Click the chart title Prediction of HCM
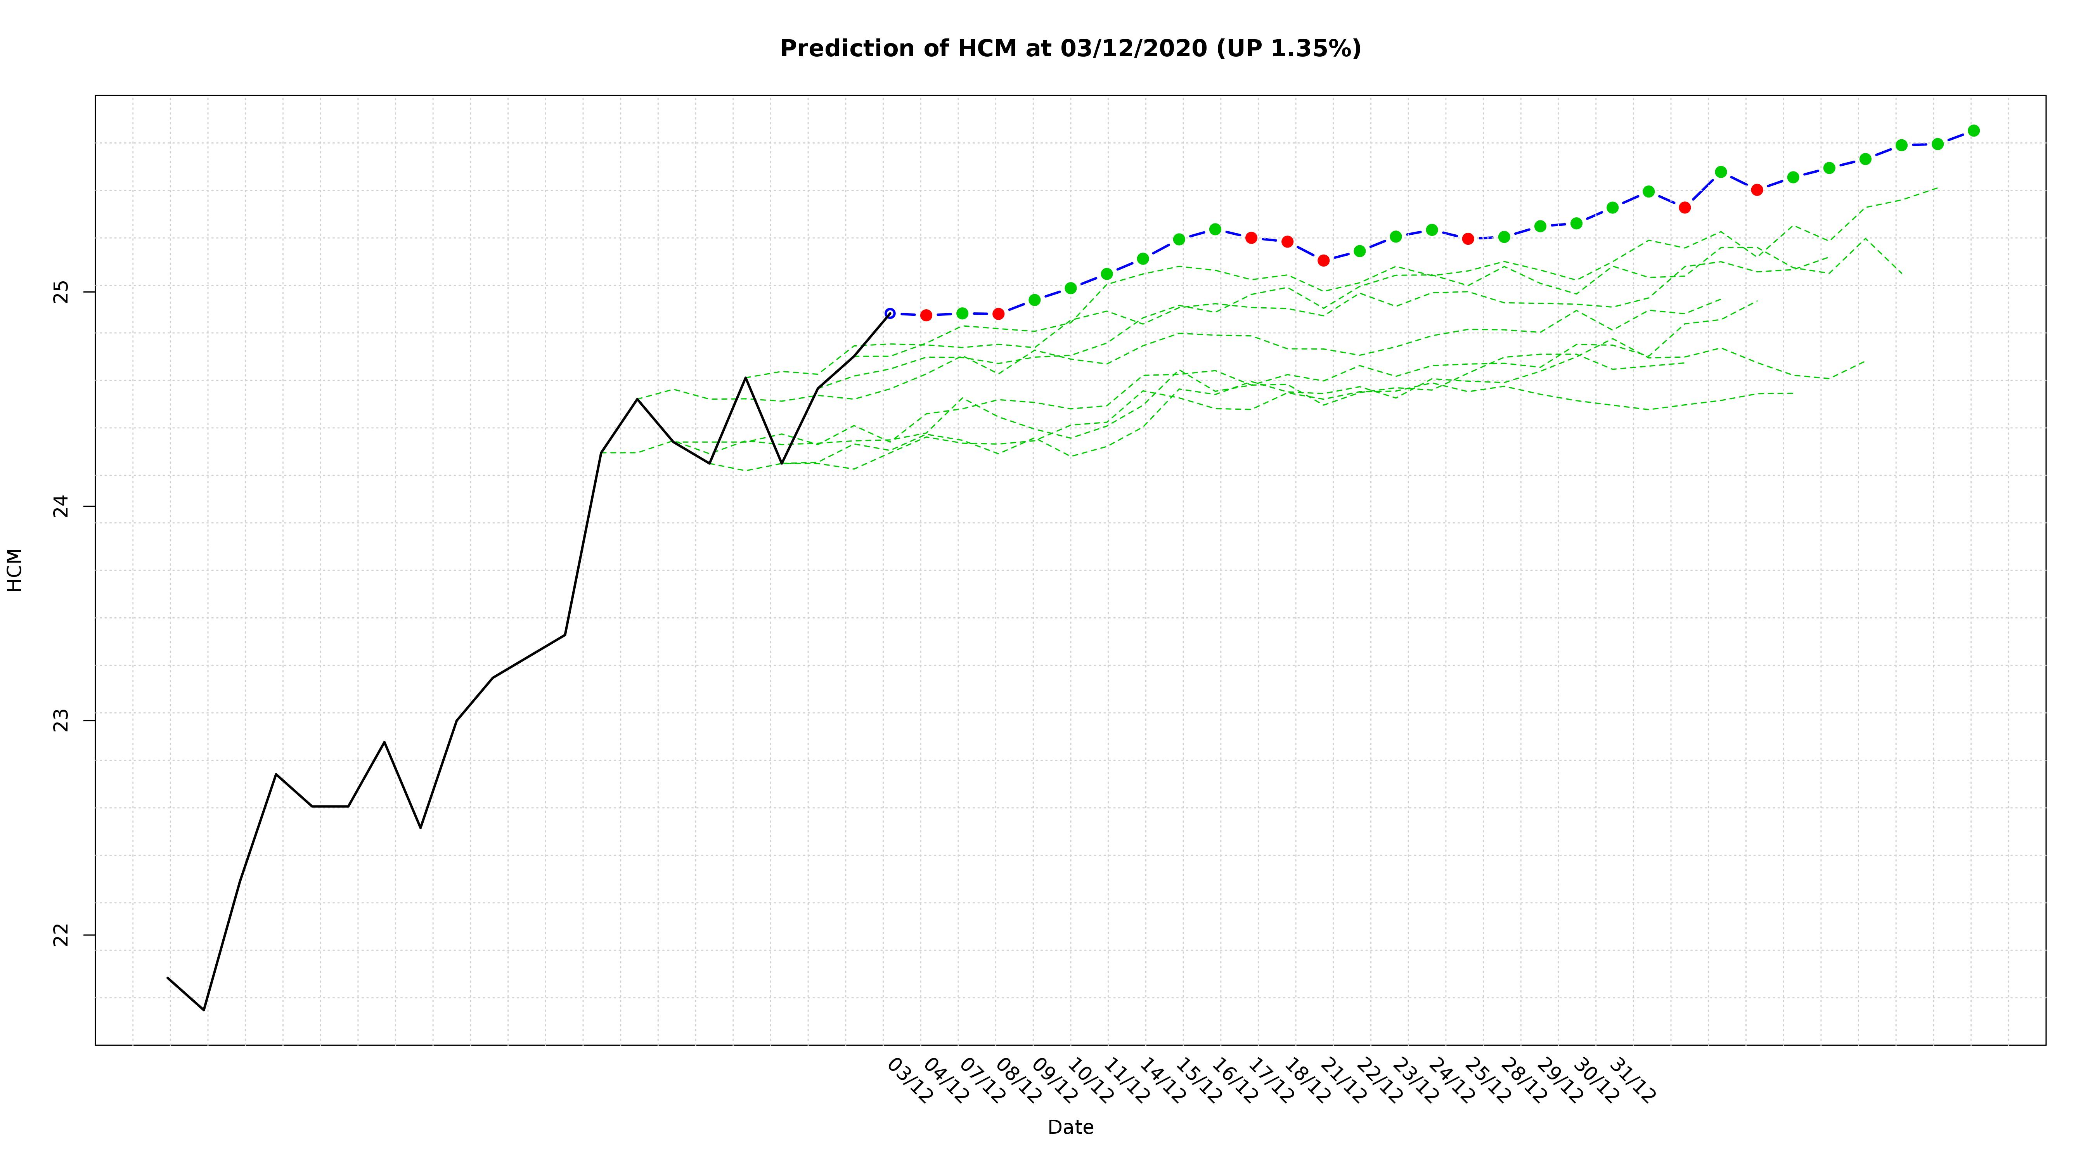Screen dimensions: 2095x1164 [1070, 49]
